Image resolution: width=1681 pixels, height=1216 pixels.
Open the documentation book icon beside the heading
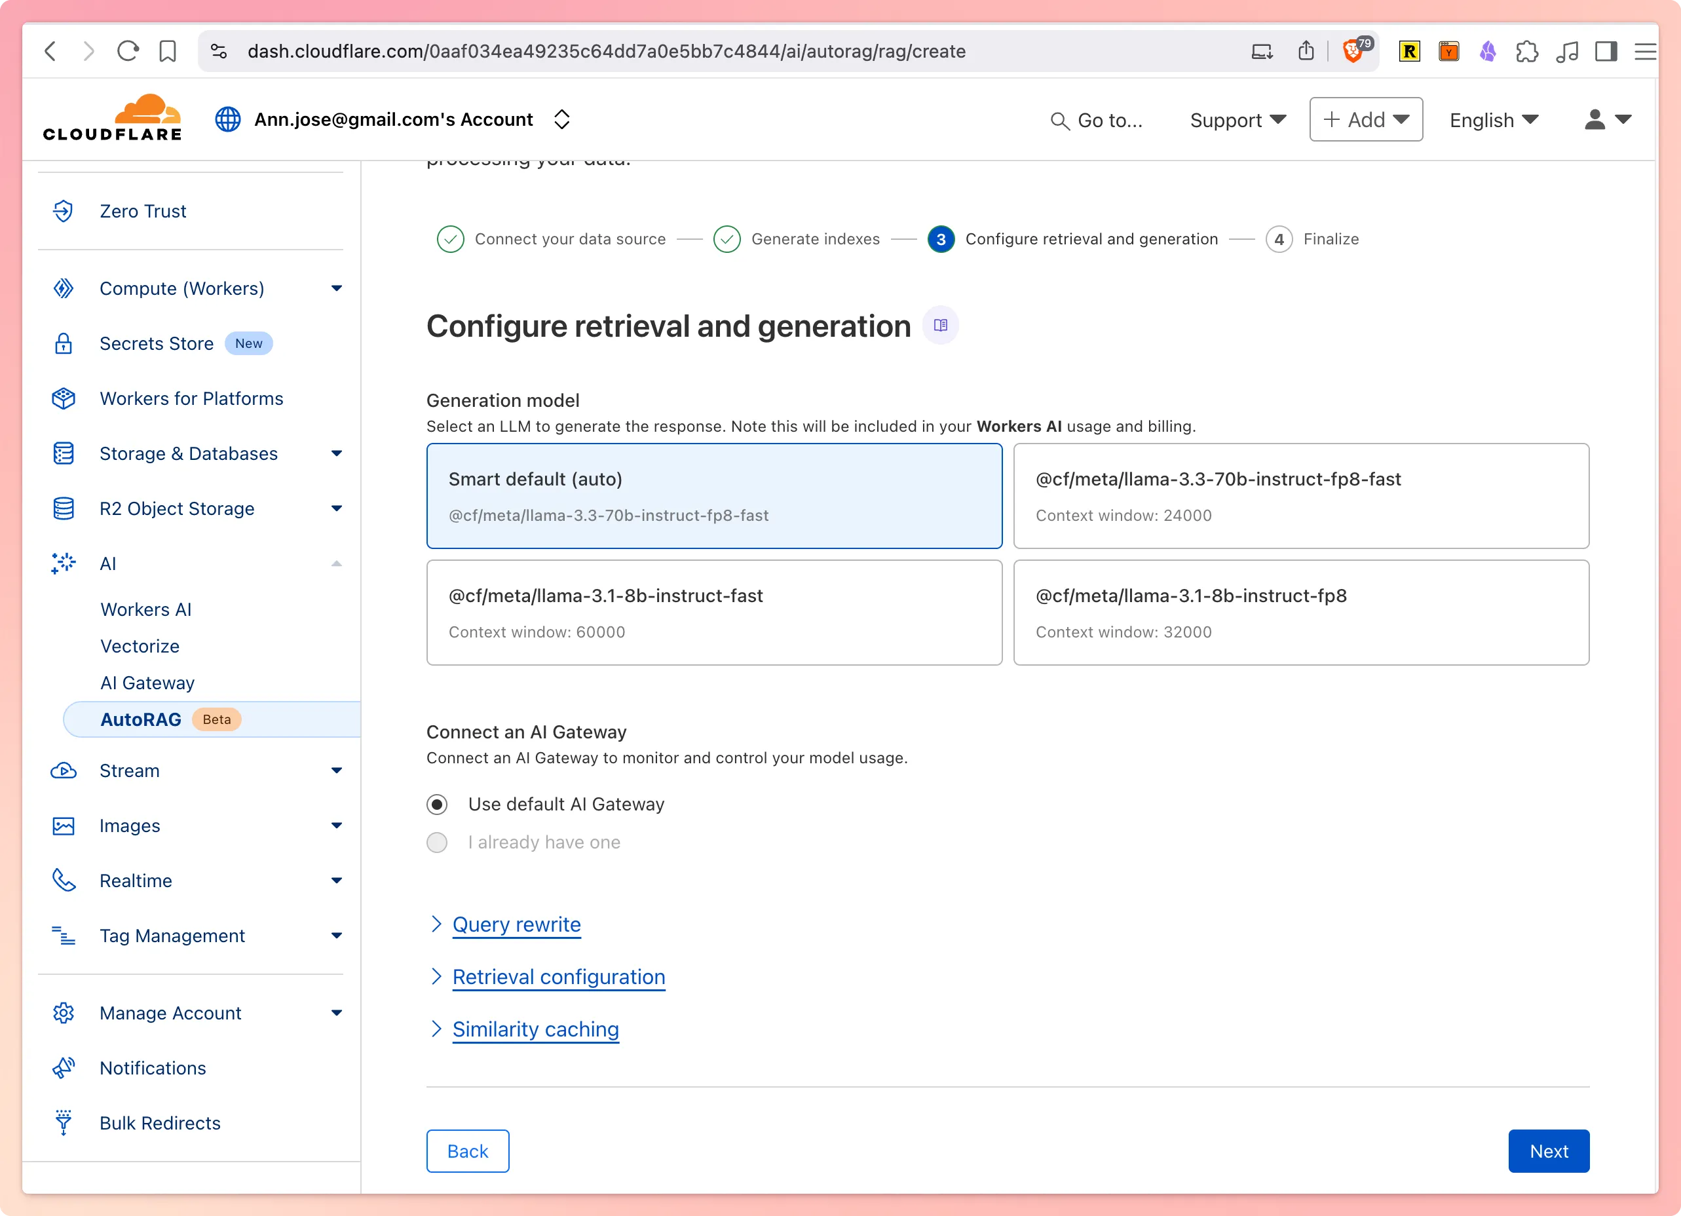coord(940,325)
